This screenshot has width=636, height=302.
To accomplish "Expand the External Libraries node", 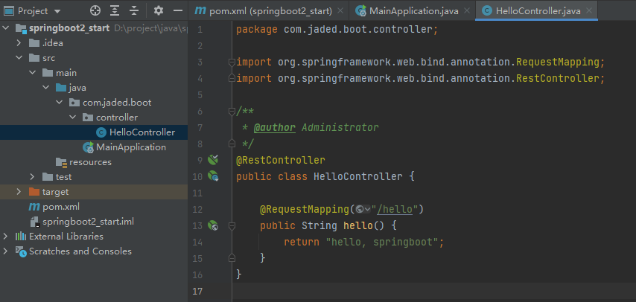I will 7,237.
